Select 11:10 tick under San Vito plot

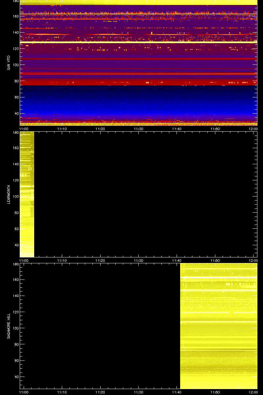[x=62, y=129]
